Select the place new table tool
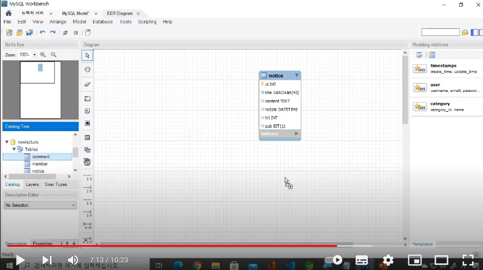 (x=88, y=137)
